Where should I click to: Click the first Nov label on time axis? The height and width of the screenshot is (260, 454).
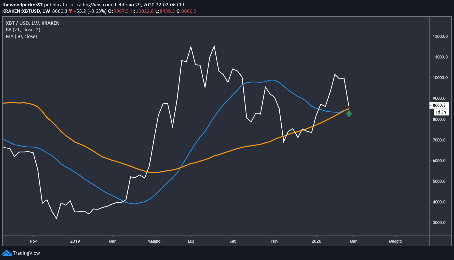pyautogui.click(x=33, y=241)
